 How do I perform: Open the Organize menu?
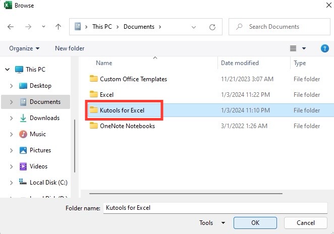24,48
